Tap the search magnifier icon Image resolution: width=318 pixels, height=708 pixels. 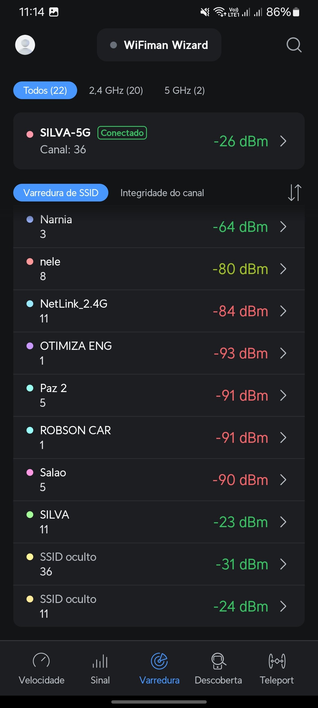[x=294, y=45]
